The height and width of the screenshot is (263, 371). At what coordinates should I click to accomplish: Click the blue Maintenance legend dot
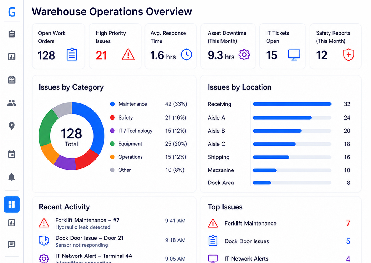(112, 104)
